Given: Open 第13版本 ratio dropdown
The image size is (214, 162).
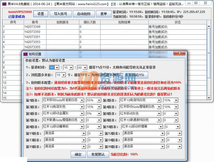Looking at the screenshot, I should [x=95, y=140].
